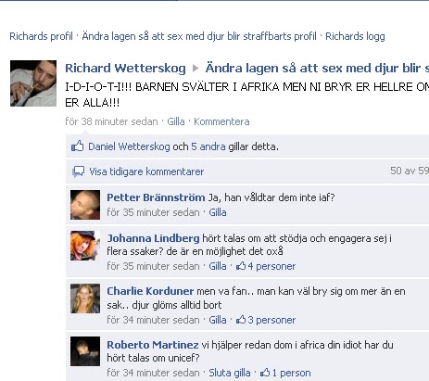
Task: Click the speech bubble icon for earlier comments
Action: coord(78,171)
